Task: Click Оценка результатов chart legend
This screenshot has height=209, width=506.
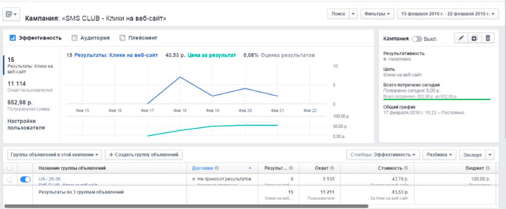Action: coord(288,55)
